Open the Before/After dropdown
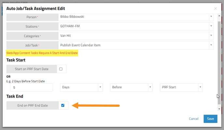This screenshot has width=224, height=130. (131, 87)
